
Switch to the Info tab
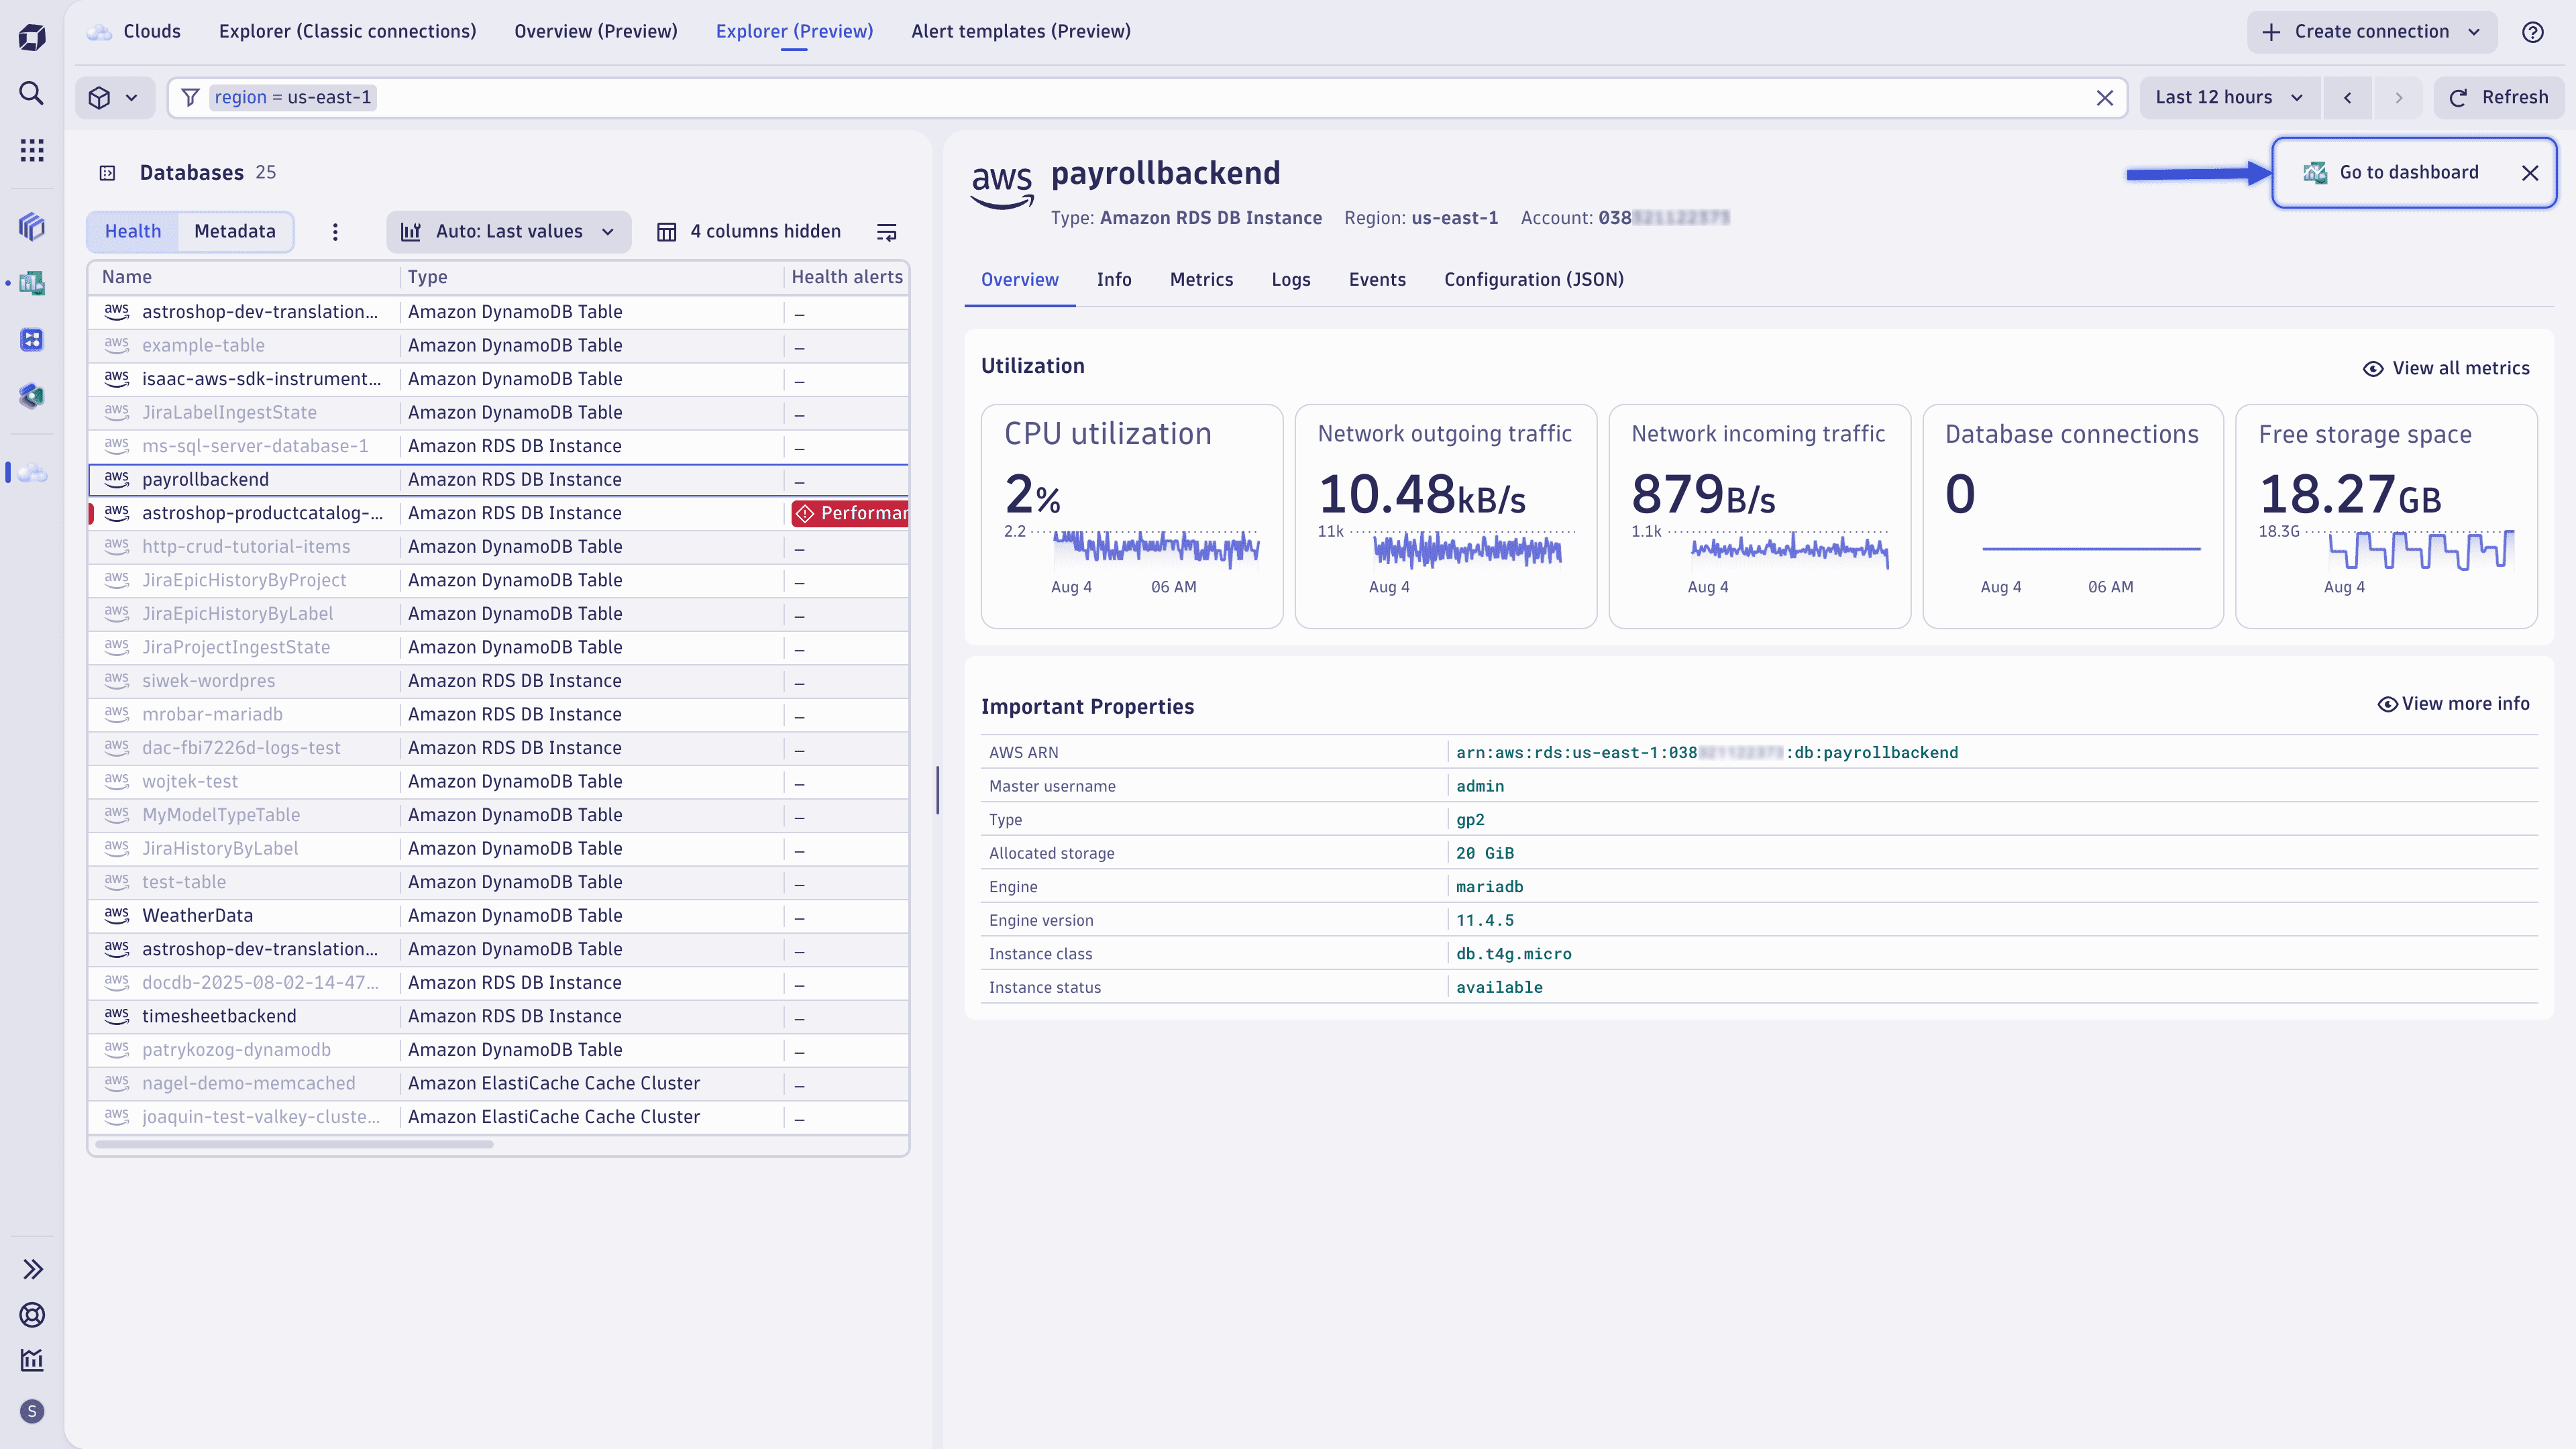pyautogui.click(x=1114, y=280)
